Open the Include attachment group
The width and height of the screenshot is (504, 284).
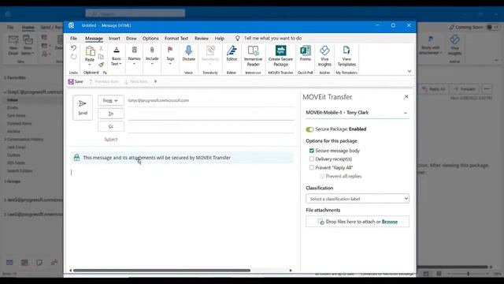pyautogui.click(x=152, y=55)
